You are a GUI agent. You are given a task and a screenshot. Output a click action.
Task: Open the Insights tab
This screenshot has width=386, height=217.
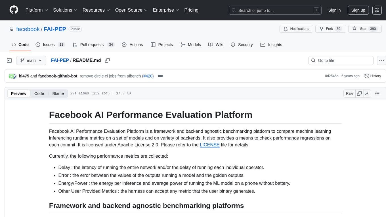click(x=271, y=45)
